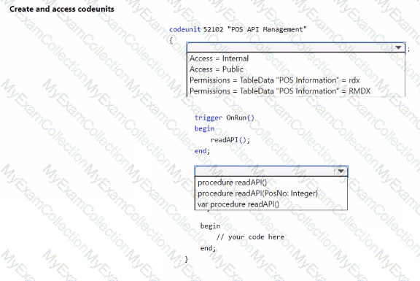Select procedure readAPI() option

click(232, 182)
